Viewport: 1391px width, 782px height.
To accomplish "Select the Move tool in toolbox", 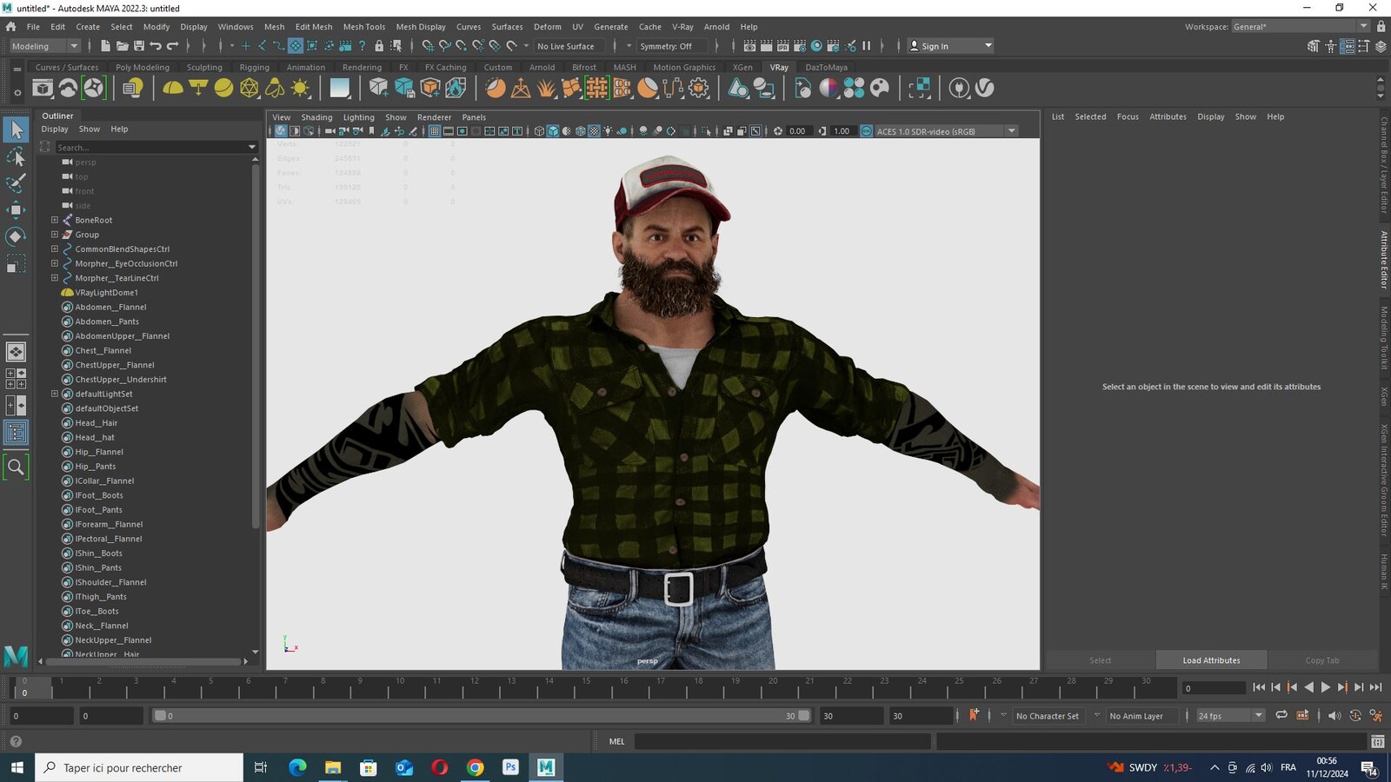I will coord(16,209).
